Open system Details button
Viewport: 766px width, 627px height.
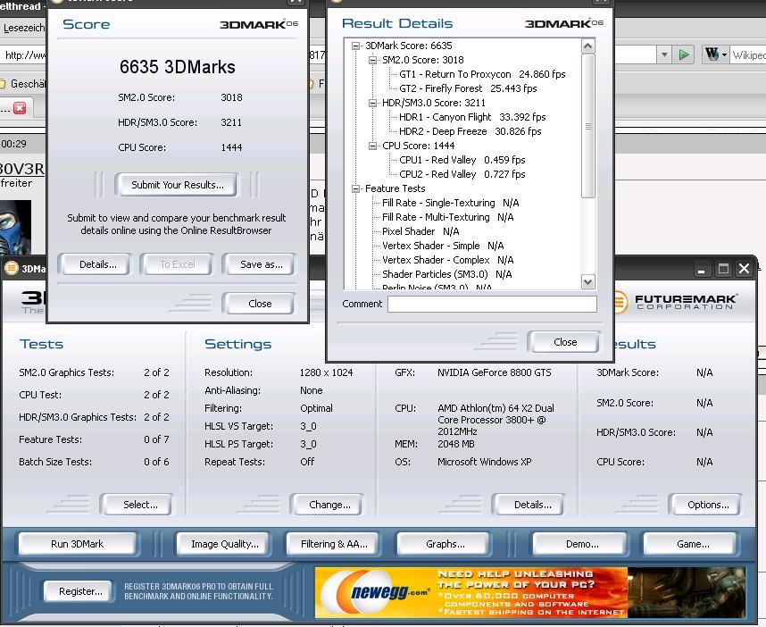(529, 505)
